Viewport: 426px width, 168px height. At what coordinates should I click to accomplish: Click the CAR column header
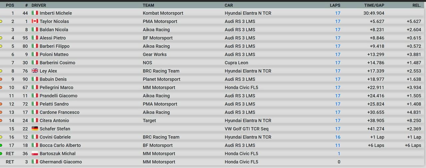coord(229,5)
